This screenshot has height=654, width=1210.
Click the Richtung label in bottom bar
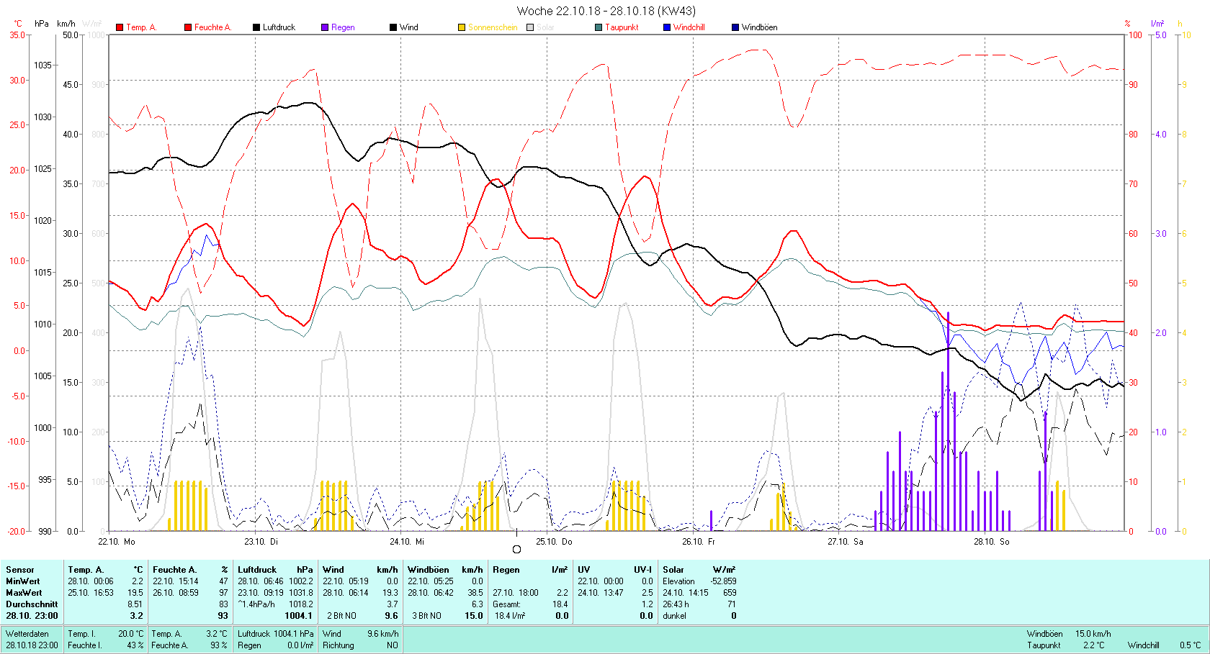[338, 645]
